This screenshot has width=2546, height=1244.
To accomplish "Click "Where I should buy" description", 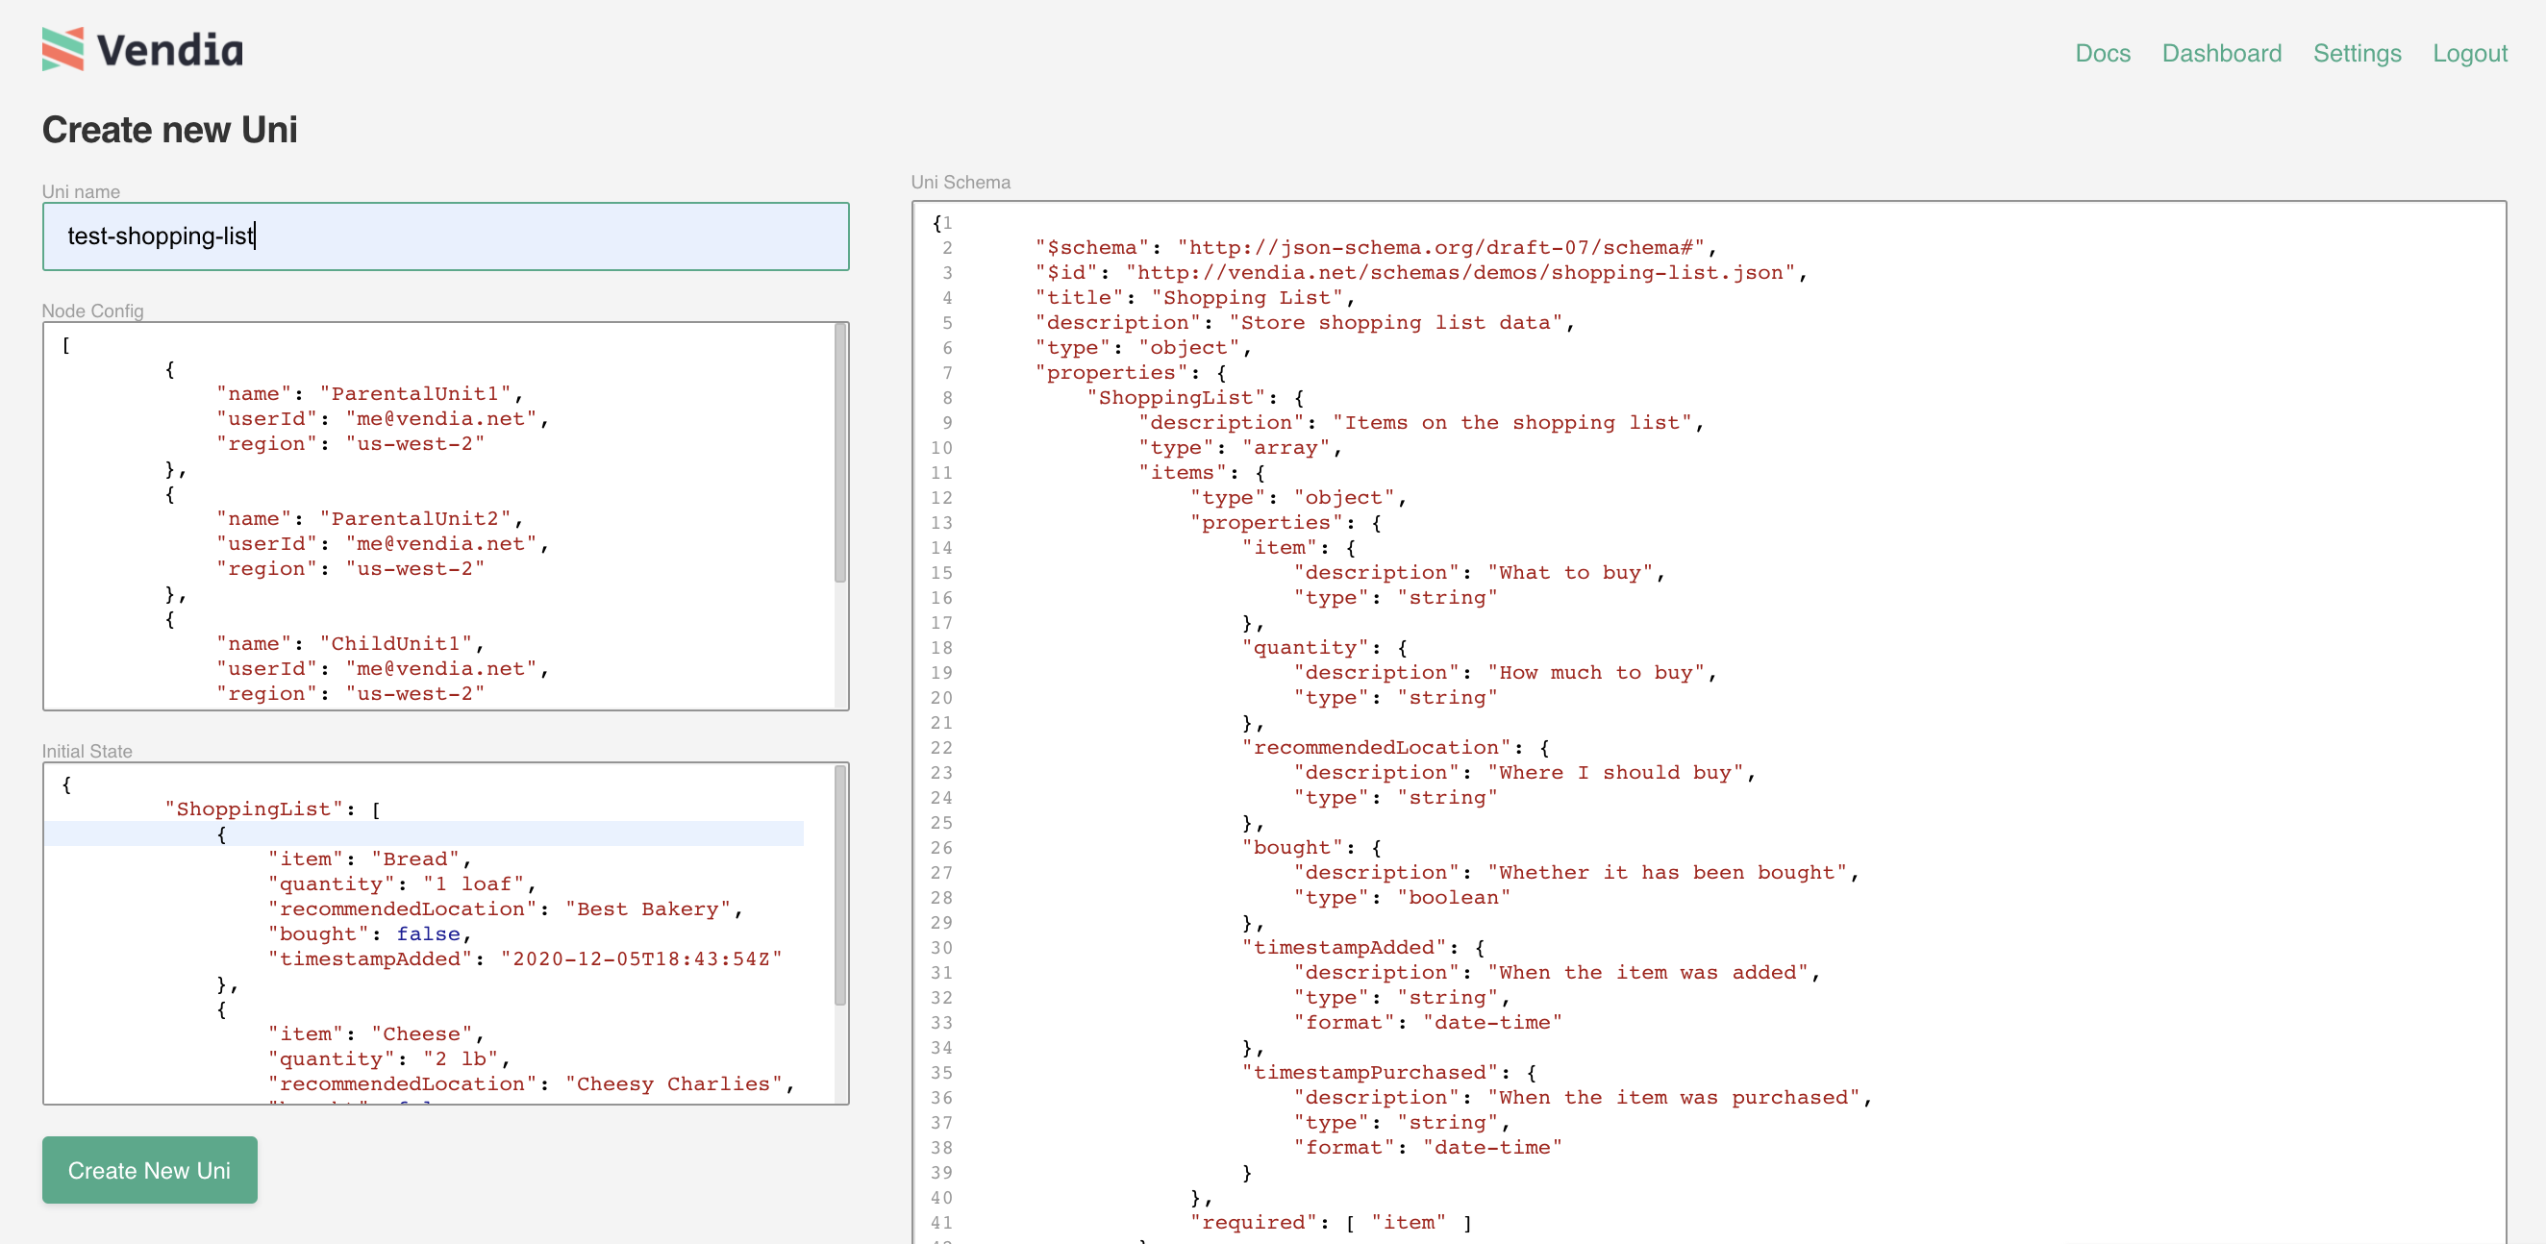I will [1615, 773].
